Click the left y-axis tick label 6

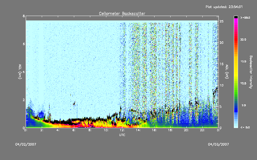pos(24,44)
